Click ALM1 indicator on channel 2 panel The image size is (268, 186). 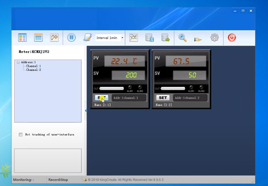pyautogui.click(x=191, y=87)
